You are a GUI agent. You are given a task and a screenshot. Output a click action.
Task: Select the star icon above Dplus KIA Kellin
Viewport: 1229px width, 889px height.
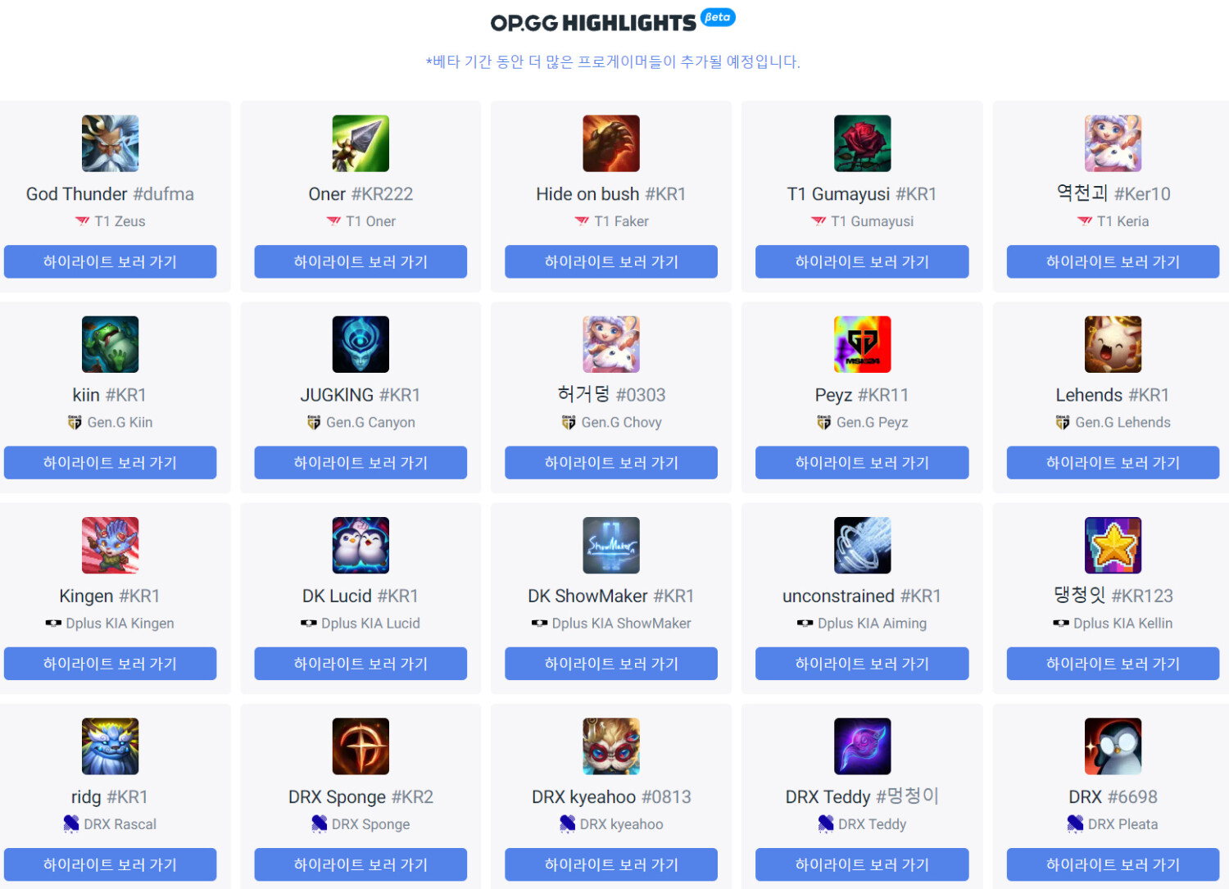1113,545
